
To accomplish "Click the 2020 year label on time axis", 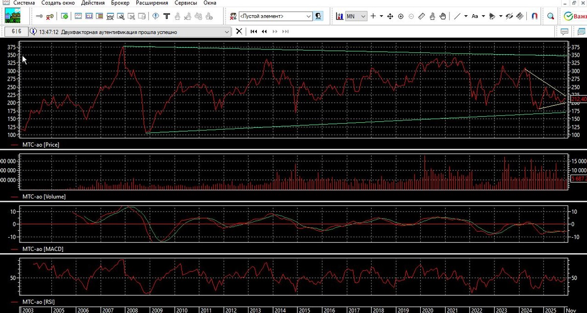I will point(428,310).
